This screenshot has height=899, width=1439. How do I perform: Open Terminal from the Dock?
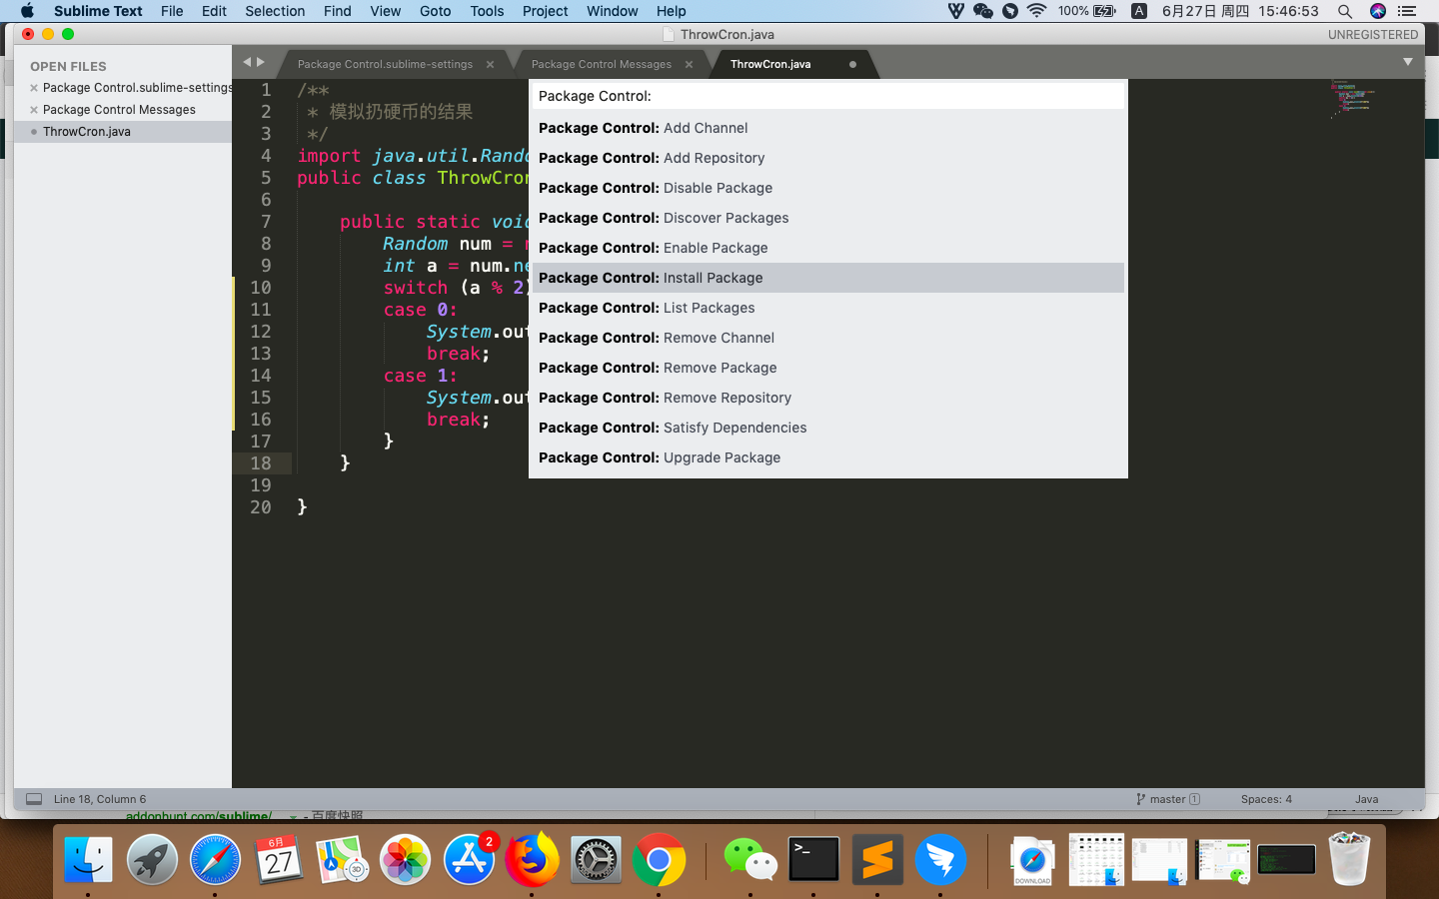point(813,859)
